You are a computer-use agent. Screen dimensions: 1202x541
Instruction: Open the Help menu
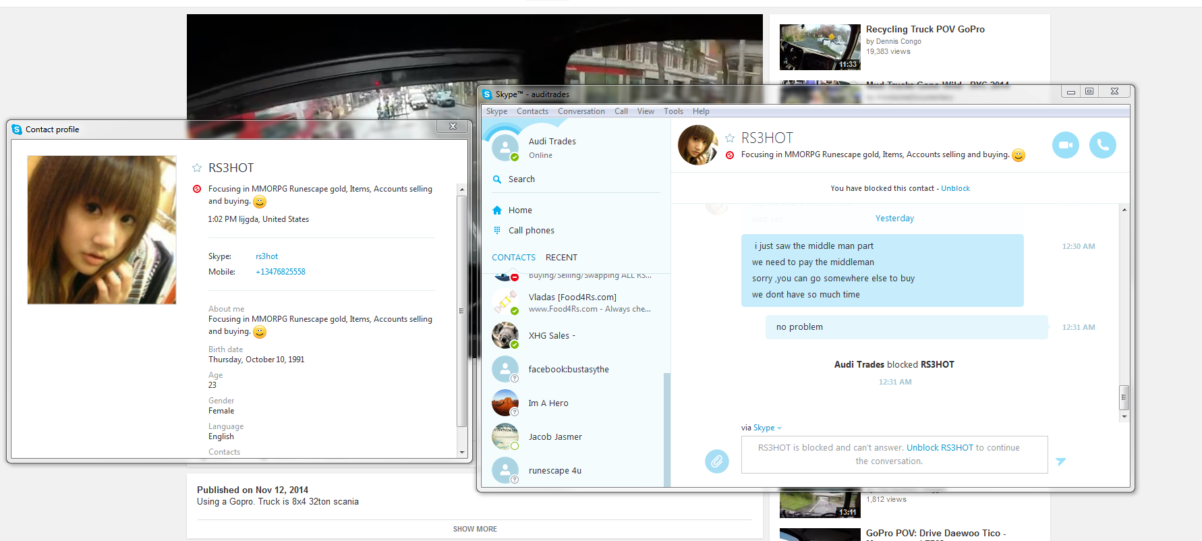pyautogui.click(x=701, y=111)
